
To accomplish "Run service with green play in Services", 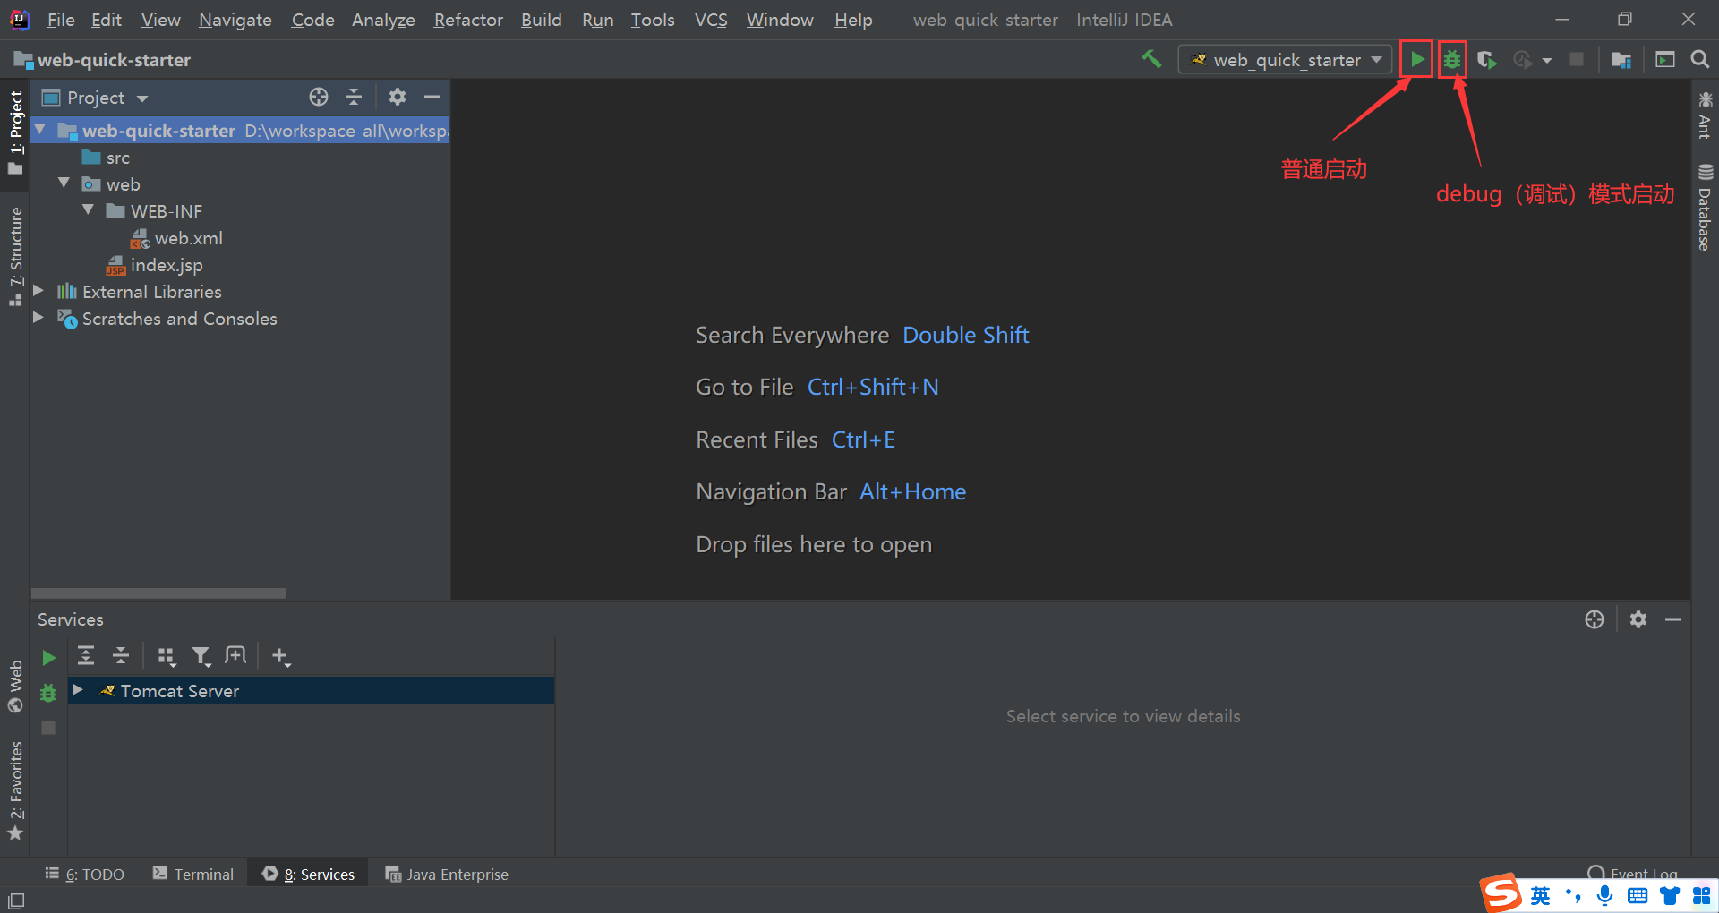I will point(49,658).
